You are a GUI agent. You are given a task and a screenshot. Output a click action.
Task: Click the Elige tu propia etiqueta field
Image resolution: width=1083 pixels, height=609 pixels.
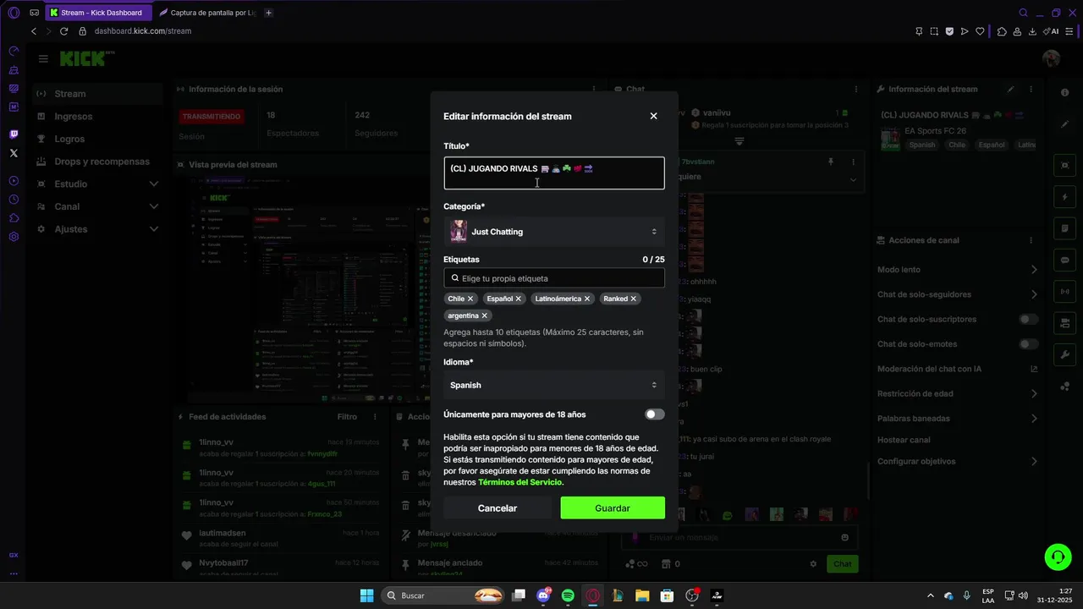point(554,278)
